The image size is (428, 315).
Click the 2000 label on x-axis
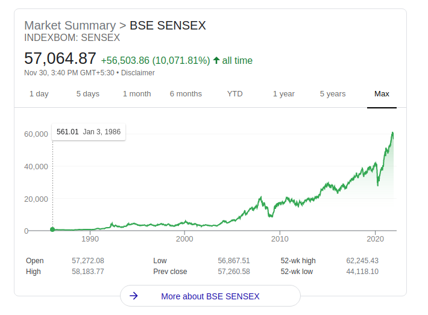coord(184,239)
